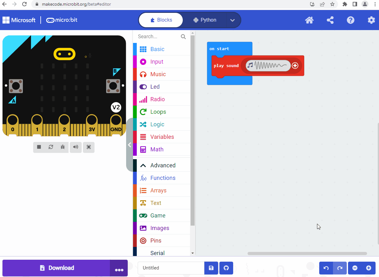The height and width of the screenshot is (277, 379).
Task: Open the GitHub repository options
Action: (x=226, y=268)
